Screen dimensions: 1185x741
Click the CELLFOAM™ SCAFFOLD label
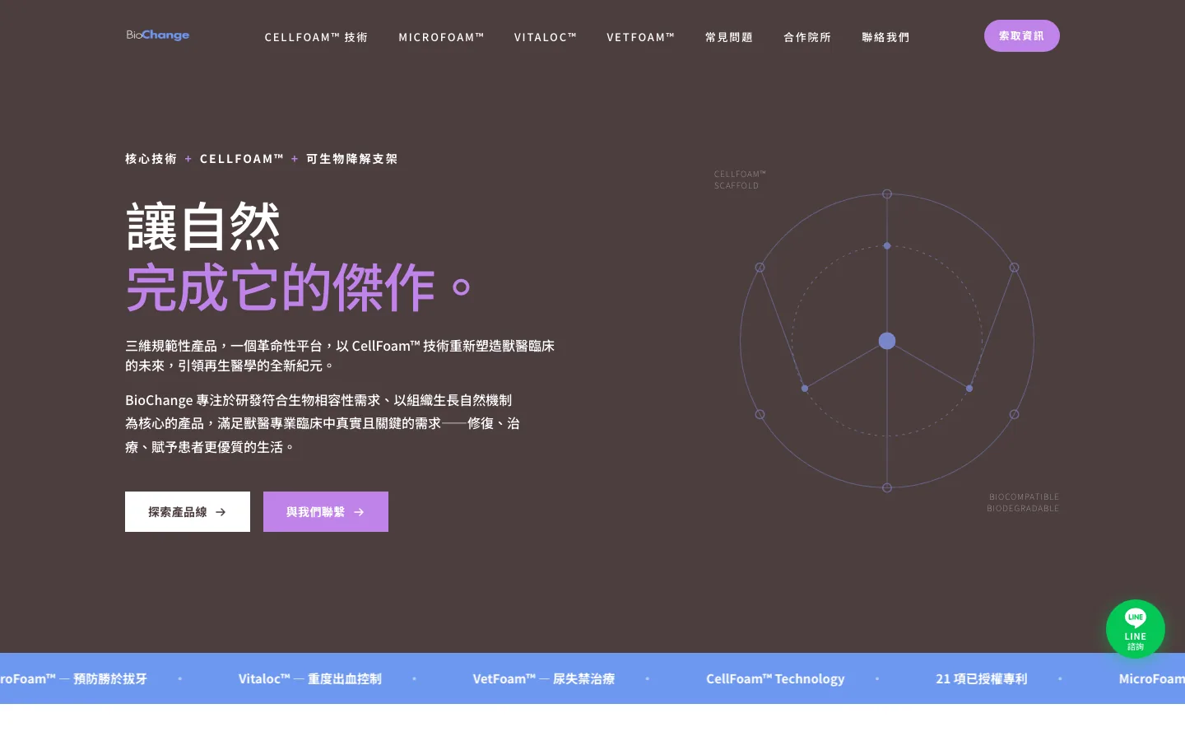[x=740, y=179]
